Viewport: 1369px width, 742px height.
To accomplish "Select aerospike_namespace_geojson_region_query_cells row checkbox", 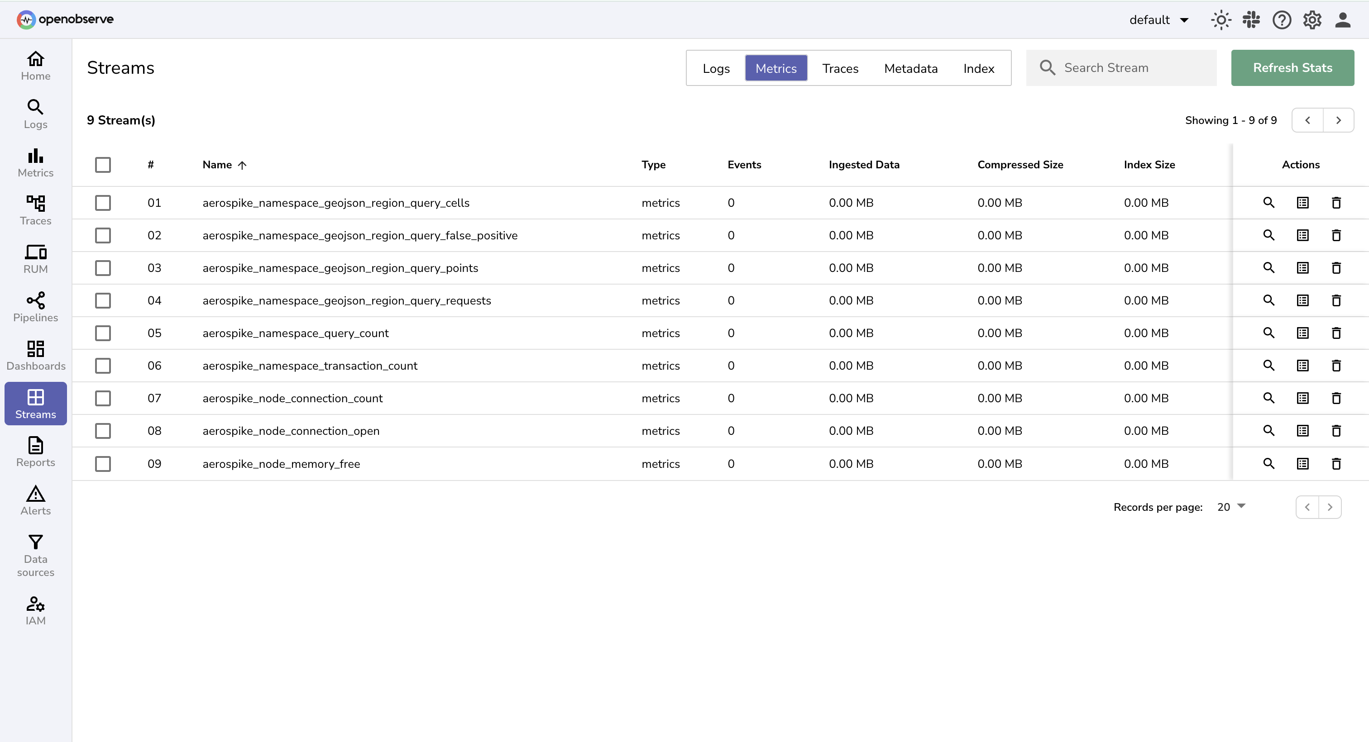I will pyautogui.click(x=103, y=202).
